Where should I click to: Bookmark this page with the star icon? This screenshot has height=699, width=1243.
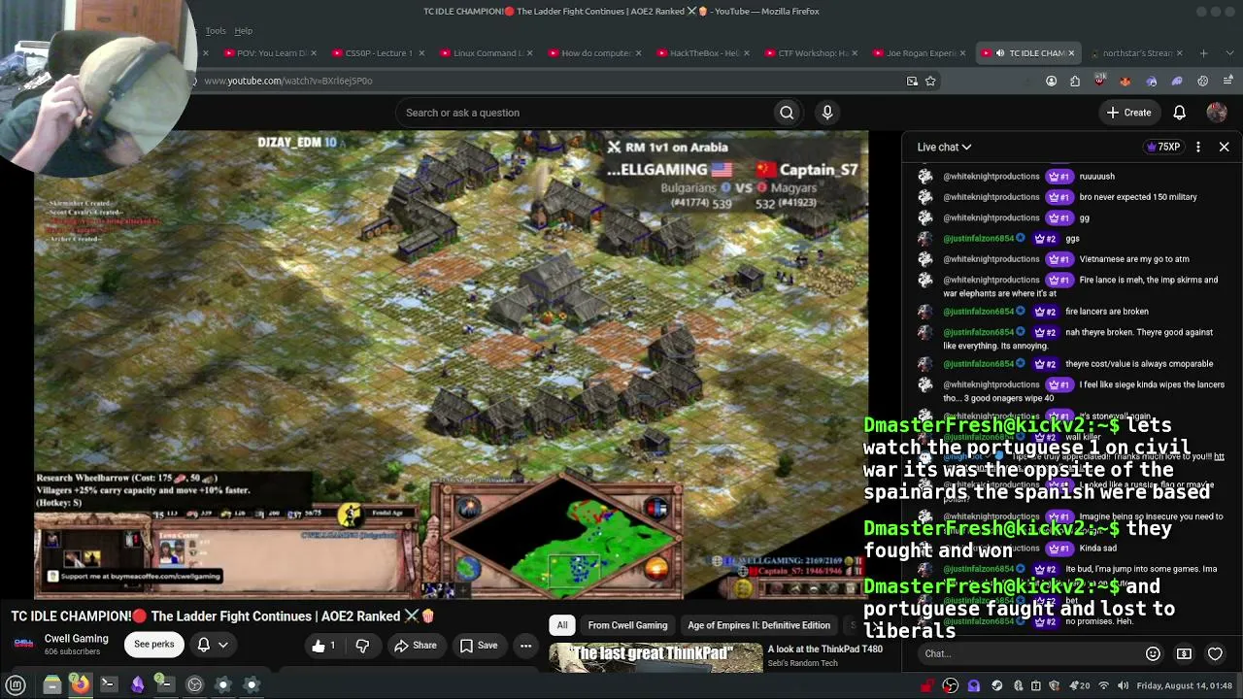930,81
